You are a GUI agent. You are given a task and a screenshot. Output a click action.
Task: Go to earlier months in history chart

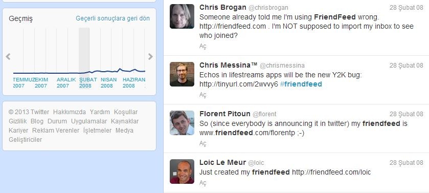click(8, 57)
